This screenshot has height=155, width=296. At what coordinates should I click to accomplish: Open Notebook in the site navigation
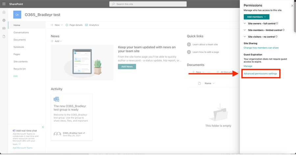(x=19, y=47)
